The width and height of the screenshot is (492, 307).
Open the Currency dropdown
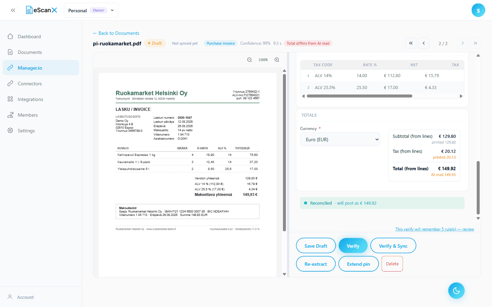[340, 140]
